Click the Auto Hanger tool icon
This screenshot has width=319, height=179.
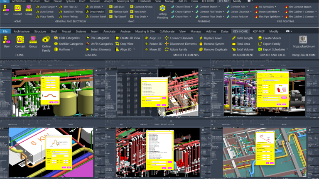tap(38, 7)
